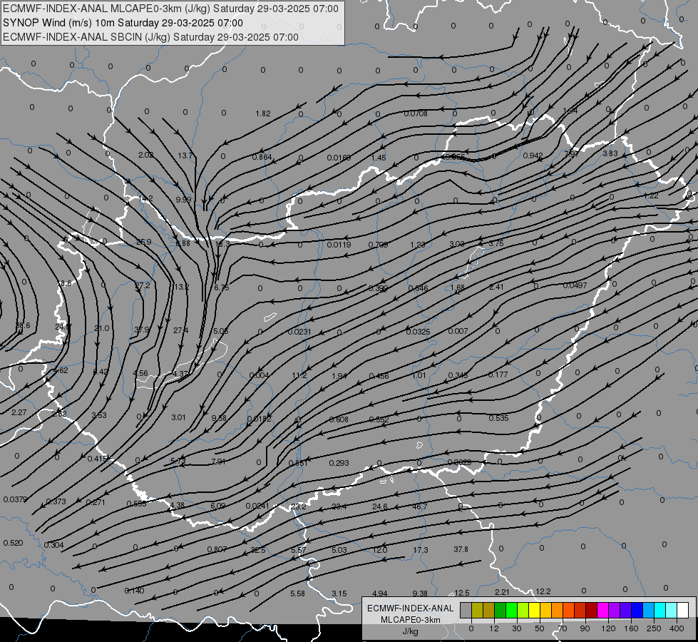Screen dimensions: 698x642
Task: Click the legend scale value 90
Action: coord(585,628)
